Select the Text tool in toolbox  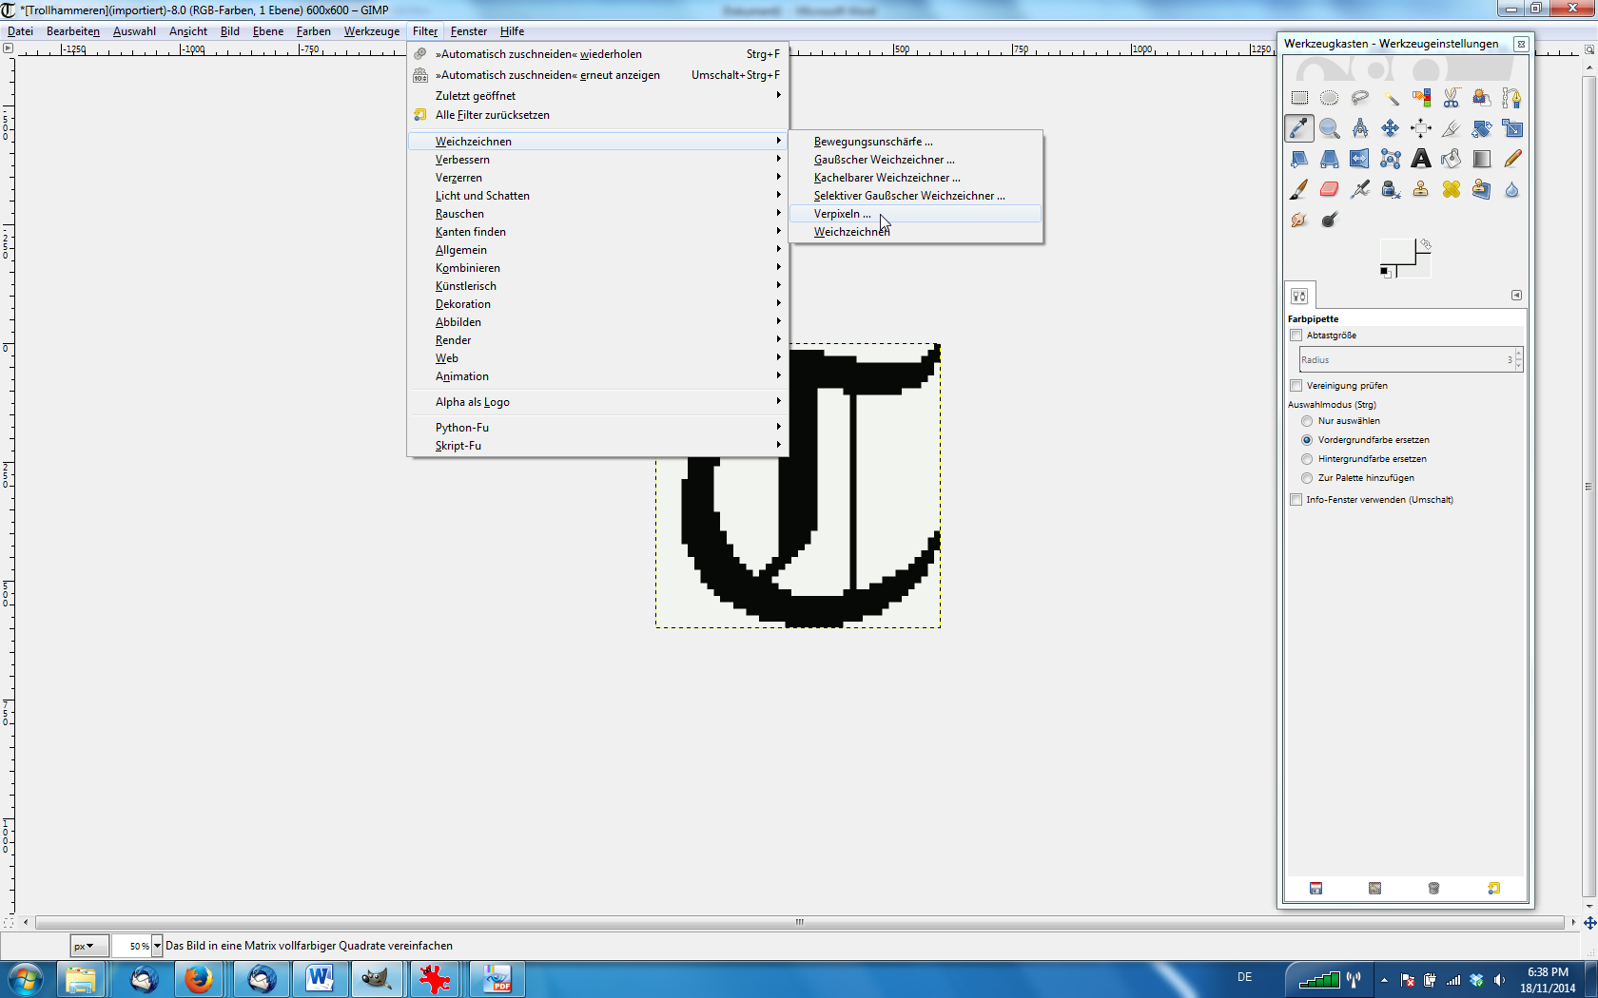pos(1420,159)
